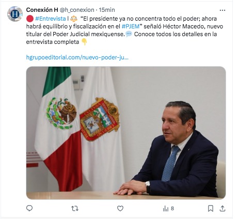This screenshot has width=238, height=219.
Task: Follow the #Entrevista hashtag
Action: [51, 19]
